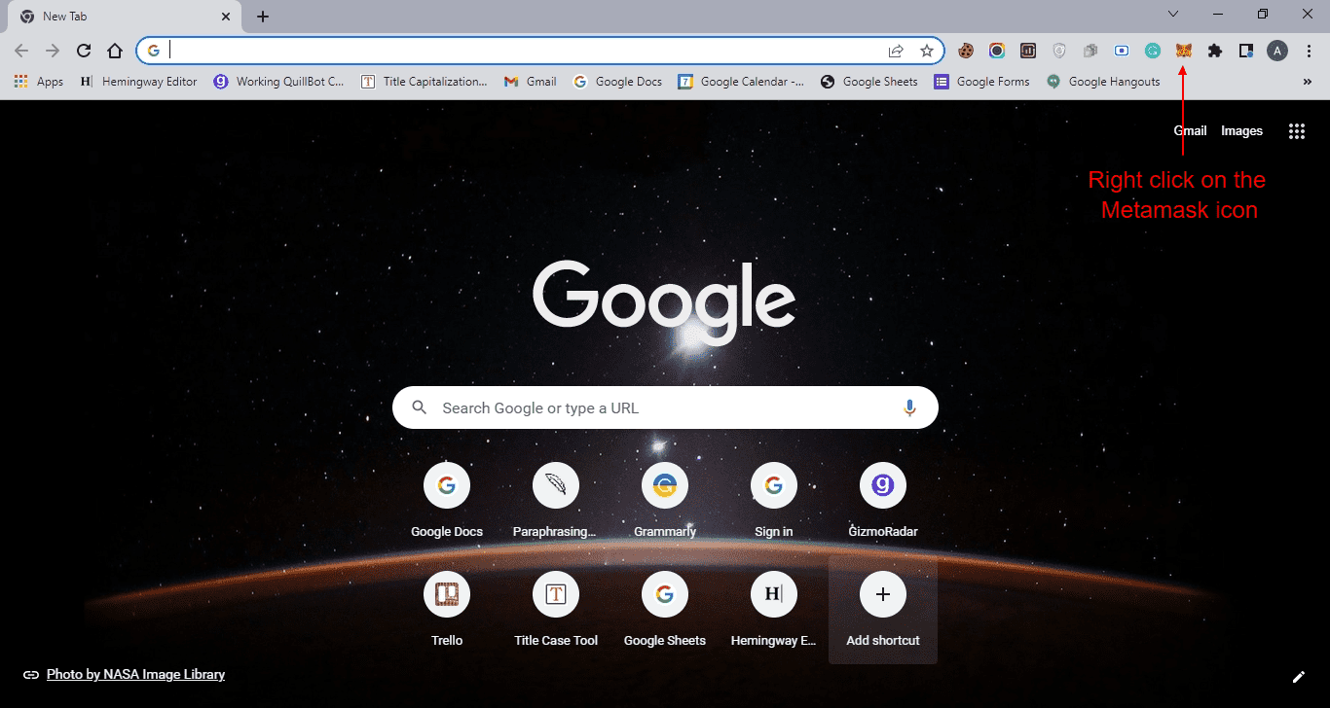Open the tab search dropdown arrow
Screen dimensions: 1330x708
pos(1173,14)
